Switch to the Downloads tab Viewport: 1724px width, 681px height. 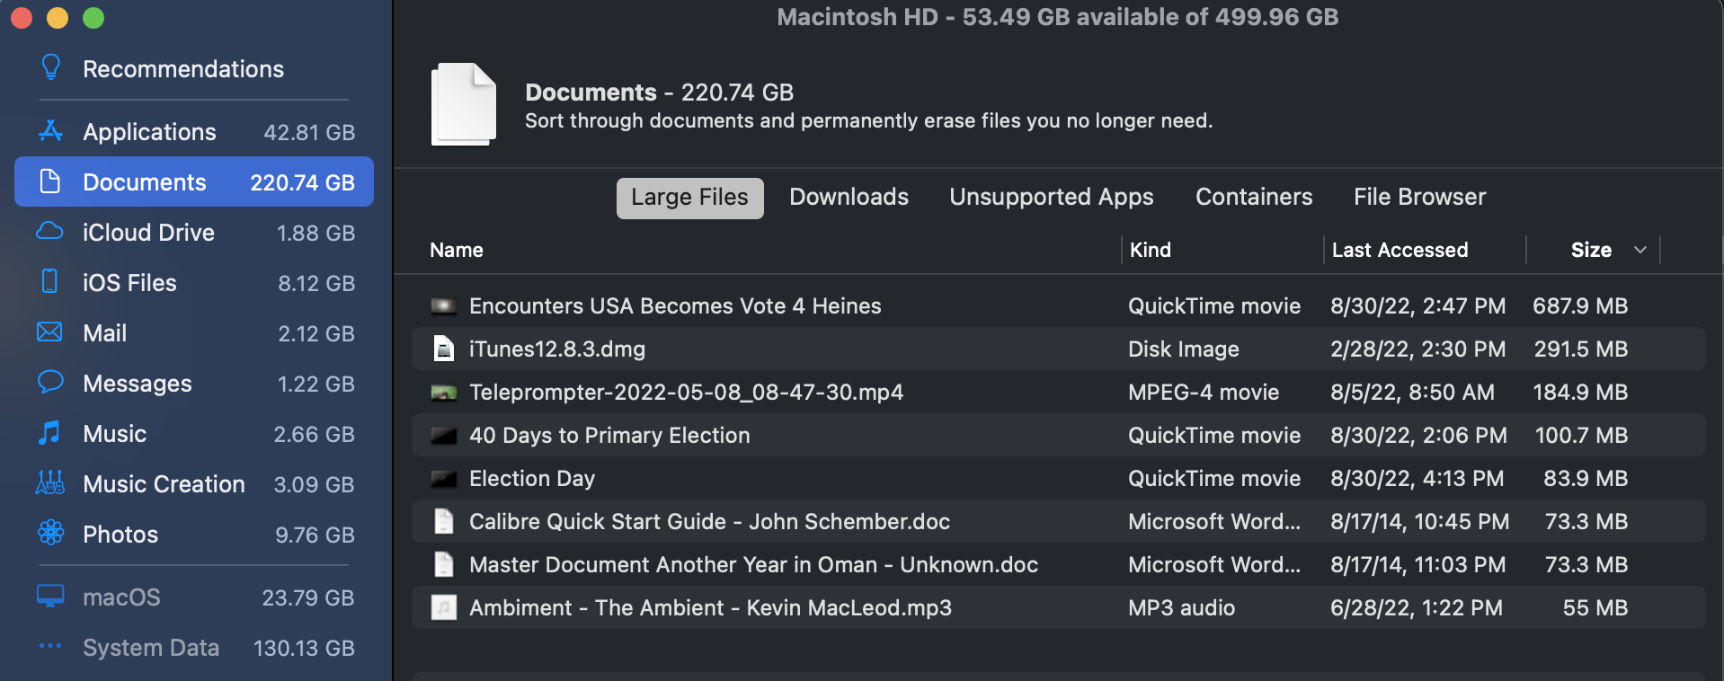(849, 197)
